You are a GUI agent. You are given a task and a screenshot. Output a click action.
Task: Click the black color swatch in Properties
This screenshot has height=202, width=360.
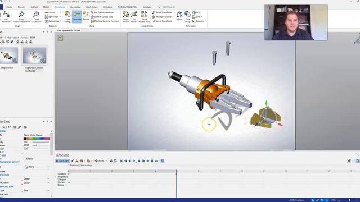coord(25,139)
